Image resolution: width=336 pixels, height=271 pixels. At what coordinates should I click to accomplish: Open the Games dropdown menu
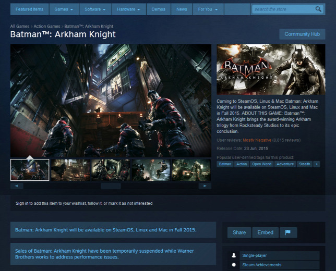click(64, 9)
